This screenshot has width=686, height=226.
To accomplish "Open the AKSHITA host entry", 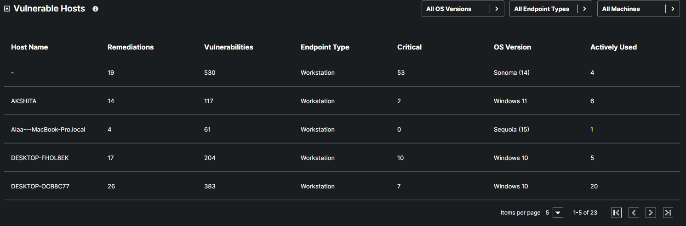I will coord(23,101).
